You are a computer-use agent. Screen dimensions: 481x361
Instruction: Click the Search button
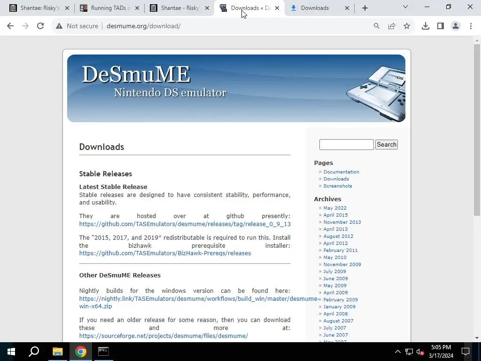[x=387, y=145]
